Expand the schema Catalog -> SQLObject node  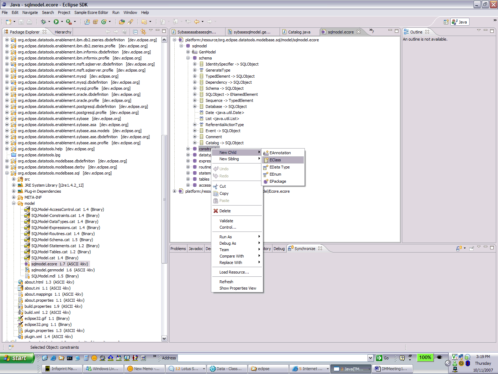point(195,143)
